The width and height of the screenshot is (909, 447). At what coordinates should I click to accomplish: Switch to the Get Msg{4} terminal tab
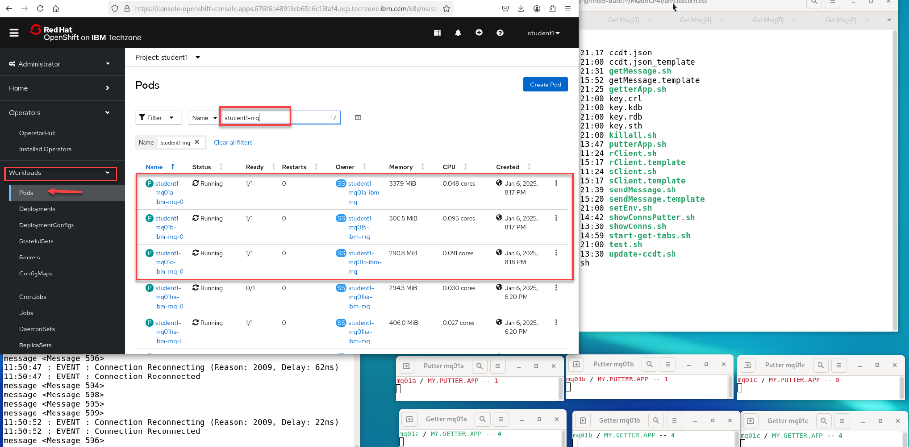coord(695,20)
